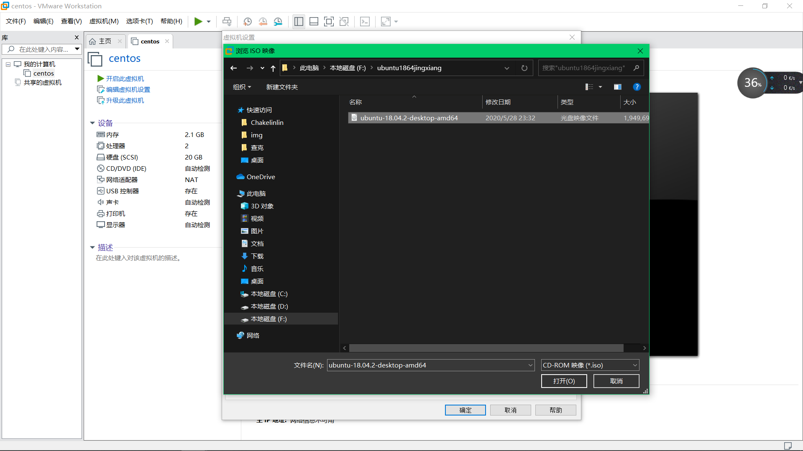Viewport: 803px width, 451px height.
Task: Open the console view toolbar icon
Action: pos(365,21)
